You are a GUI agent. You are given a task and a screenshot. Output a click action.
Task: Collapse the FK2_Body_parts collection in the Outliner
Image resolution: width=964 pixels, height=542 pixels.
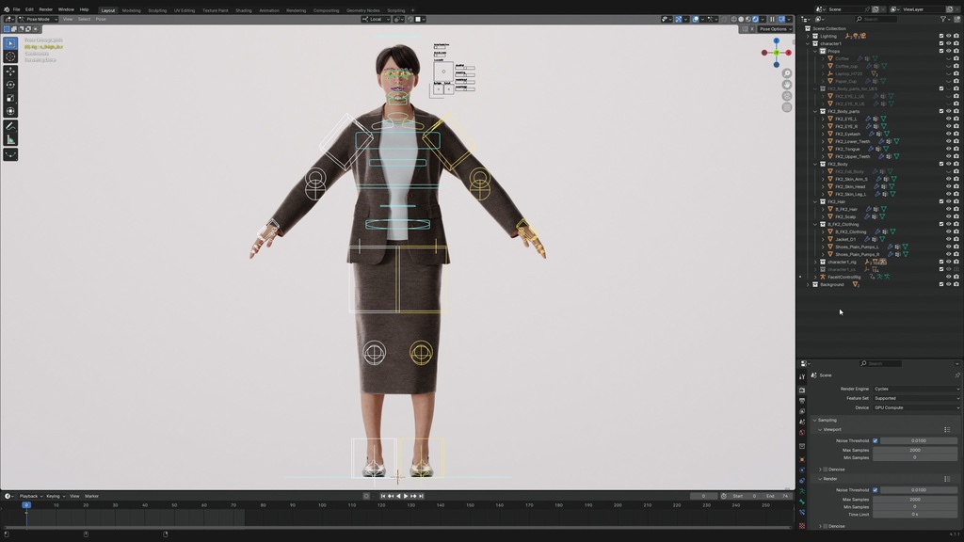[x=815, y=111]
